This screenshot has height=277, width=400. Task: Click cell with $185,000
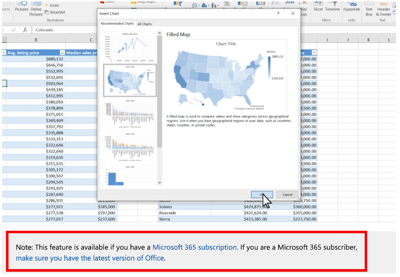(x=92, y=206)
